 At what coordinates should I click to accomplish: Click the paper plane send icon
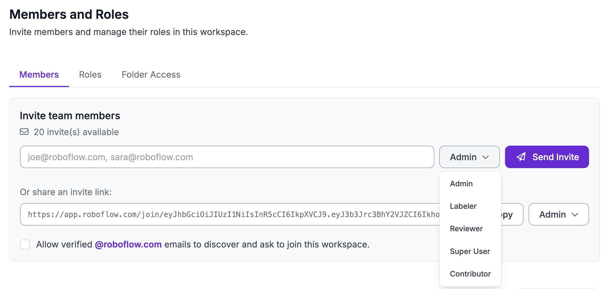coord(521,157)
